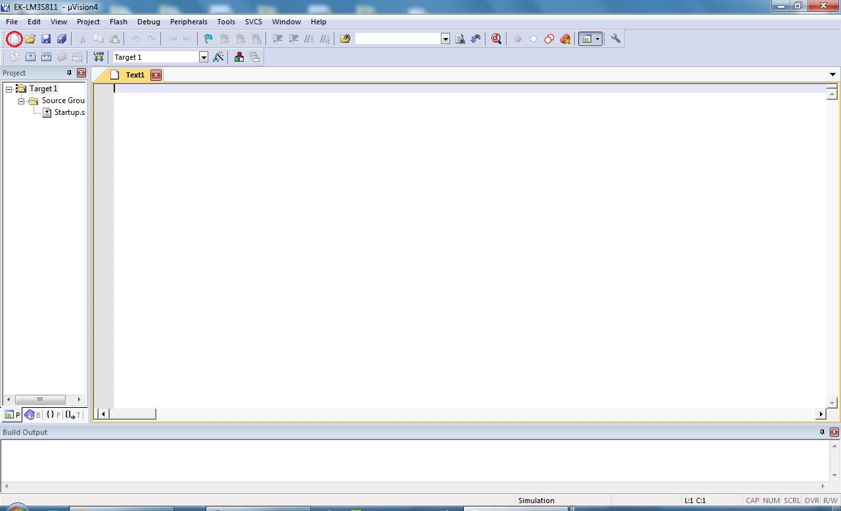The width and height of the screenshot is (841, 511).
Task: Switch to the Books tab in Project panel
Action: click(33, 414)
